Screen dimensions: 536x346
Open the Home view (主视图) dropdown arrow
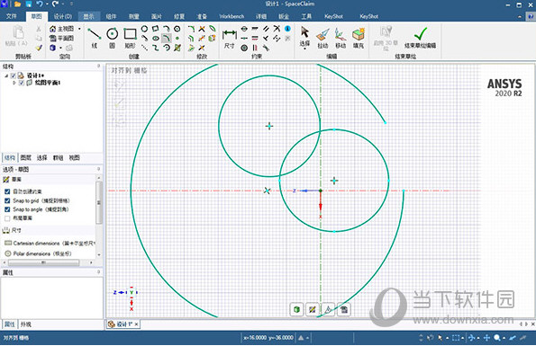(79, 29)
